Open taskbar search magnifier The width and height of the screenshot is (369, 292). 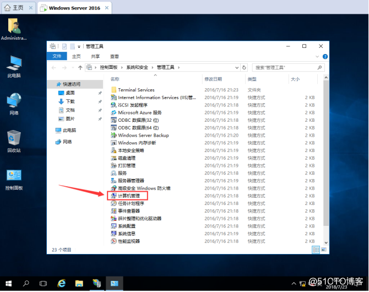(26, 283)
